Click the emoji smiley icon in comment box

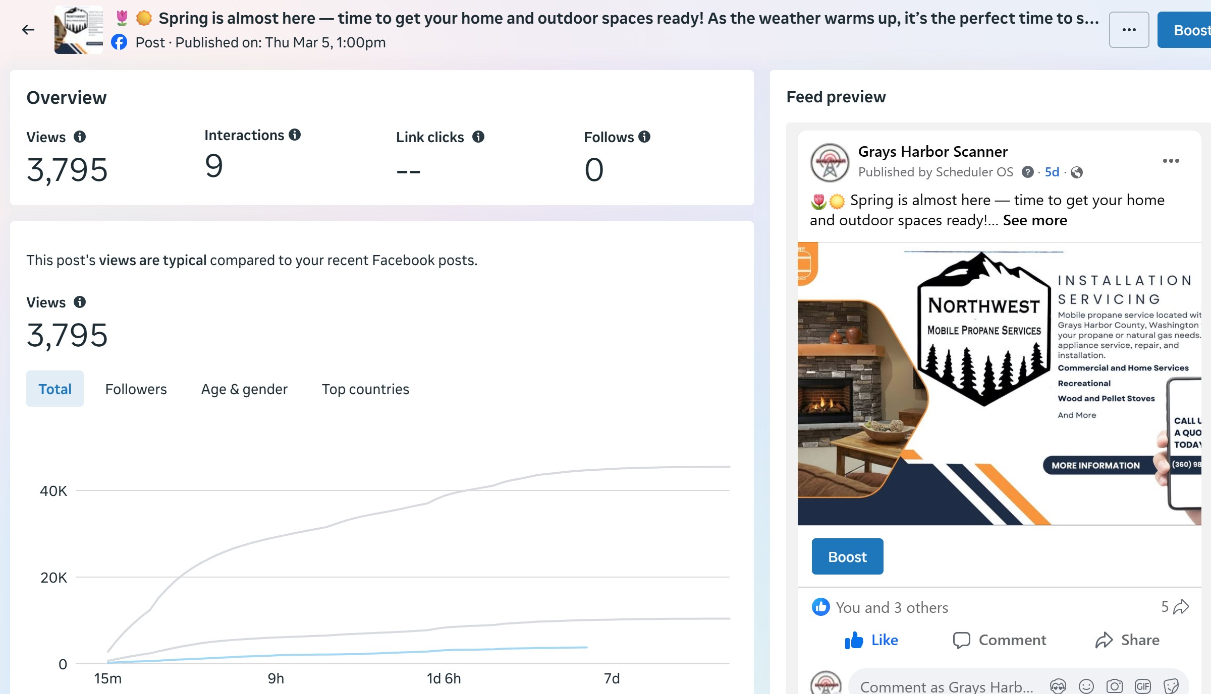click(x=1086, y=686)
